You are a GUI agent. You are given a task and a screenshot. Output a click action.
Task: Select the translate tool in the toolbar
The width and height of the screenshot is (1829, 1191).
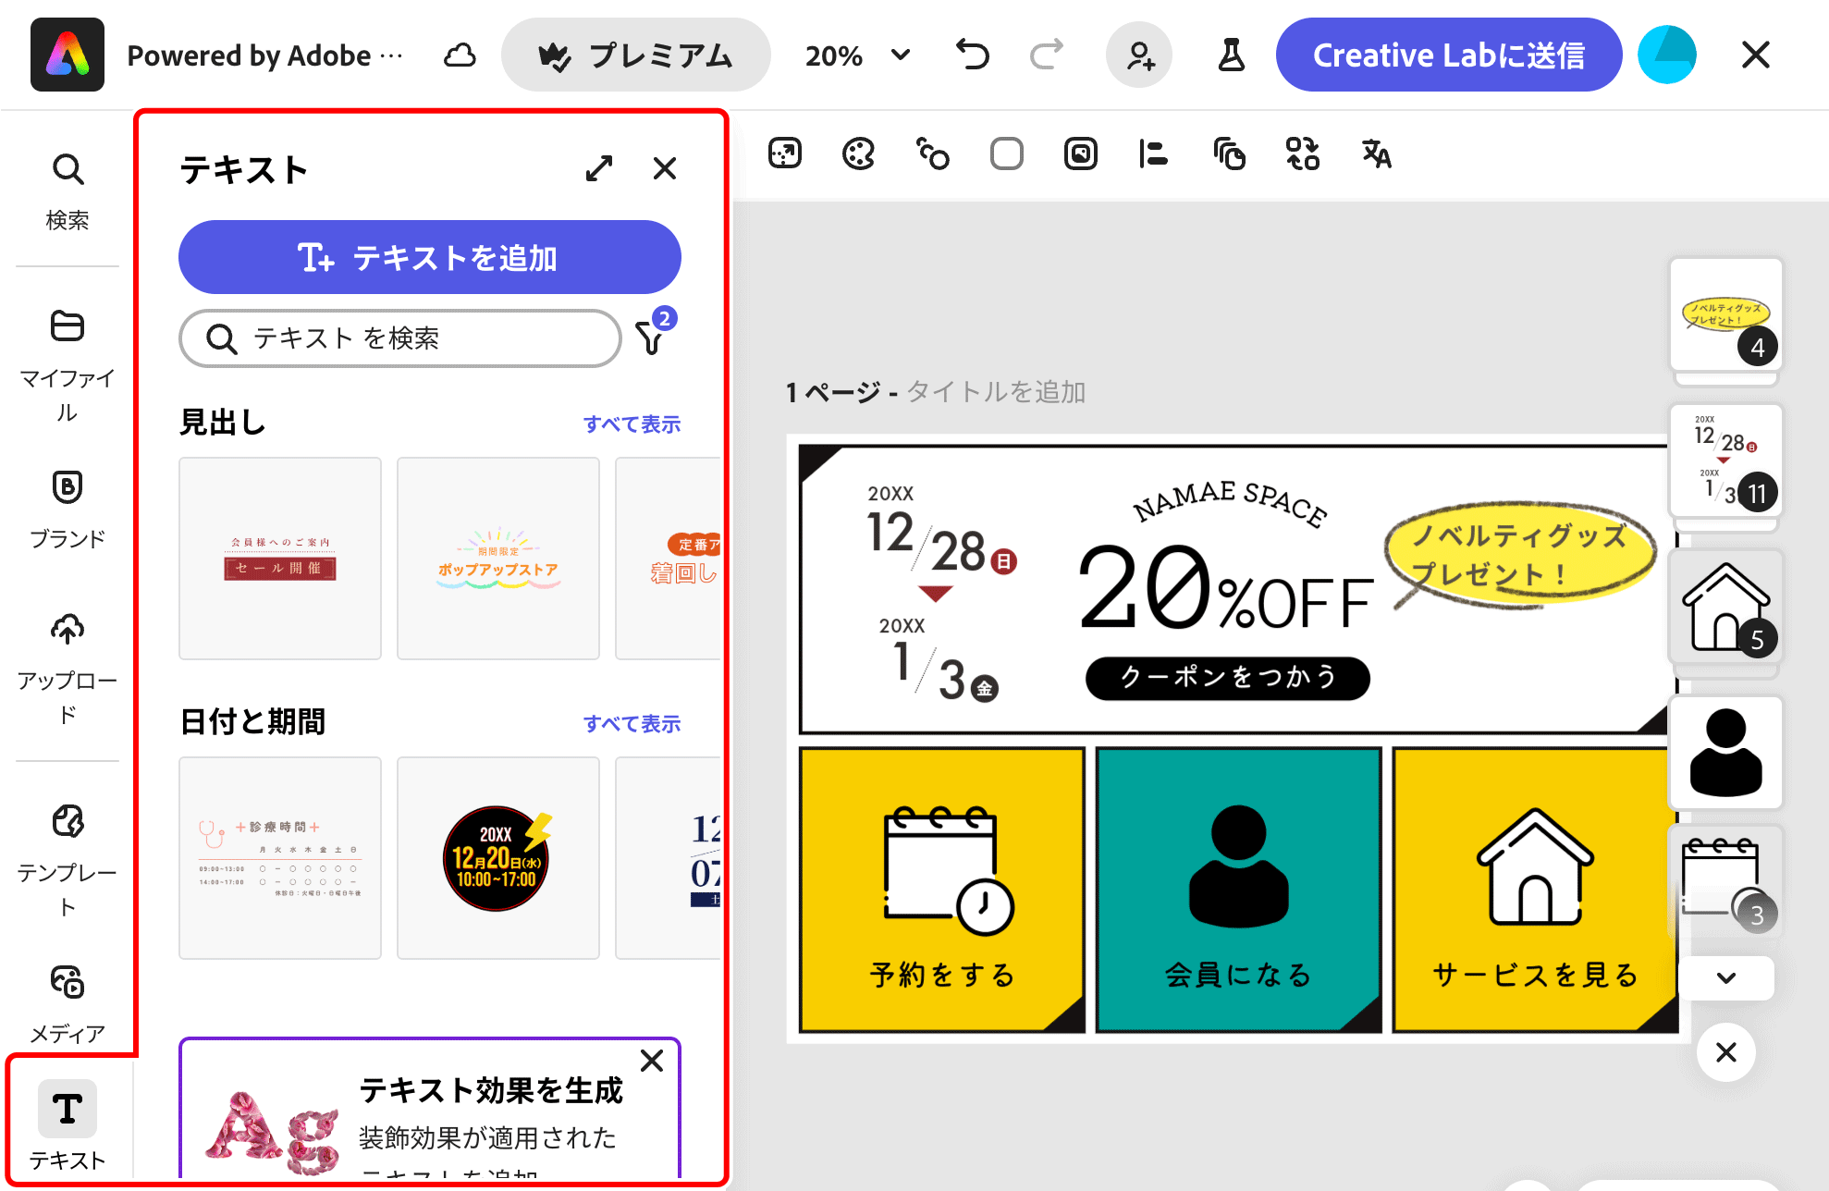click(1375, 153)
